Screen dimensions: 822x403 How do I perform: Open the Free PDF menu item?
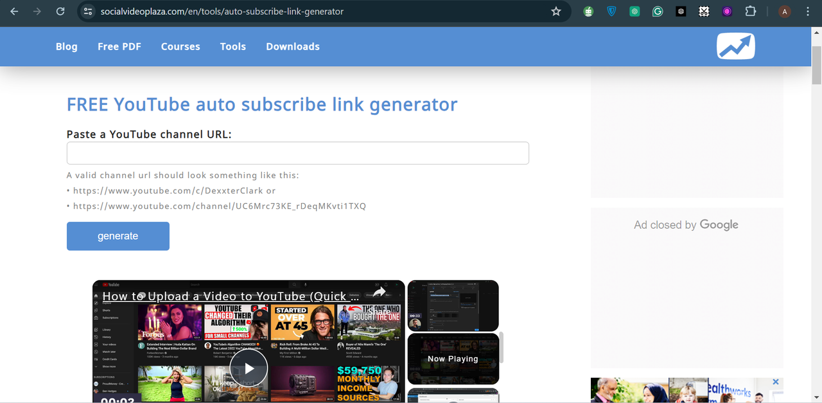(x=119, y=46)
